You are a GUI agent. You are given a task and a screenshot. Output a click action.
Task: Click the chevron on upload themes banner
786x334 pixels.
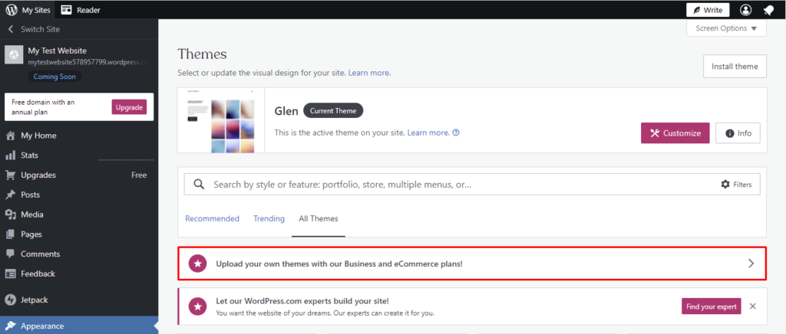(x=751, y=264)
